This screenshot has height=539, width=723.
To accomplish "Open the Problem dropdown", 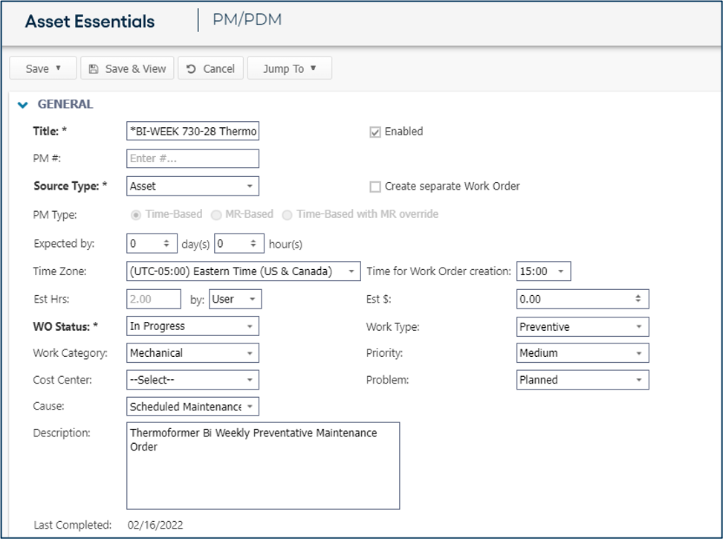I will (x=583, y=380).
